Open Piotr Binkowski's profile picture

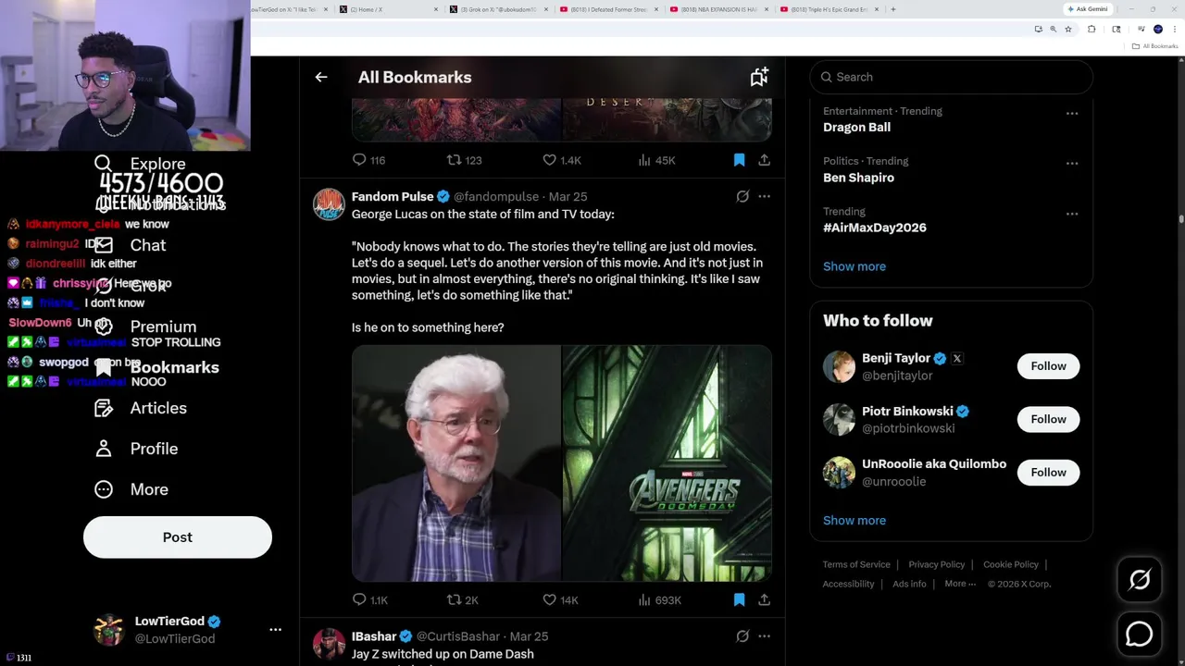click(x=839, y=419)
